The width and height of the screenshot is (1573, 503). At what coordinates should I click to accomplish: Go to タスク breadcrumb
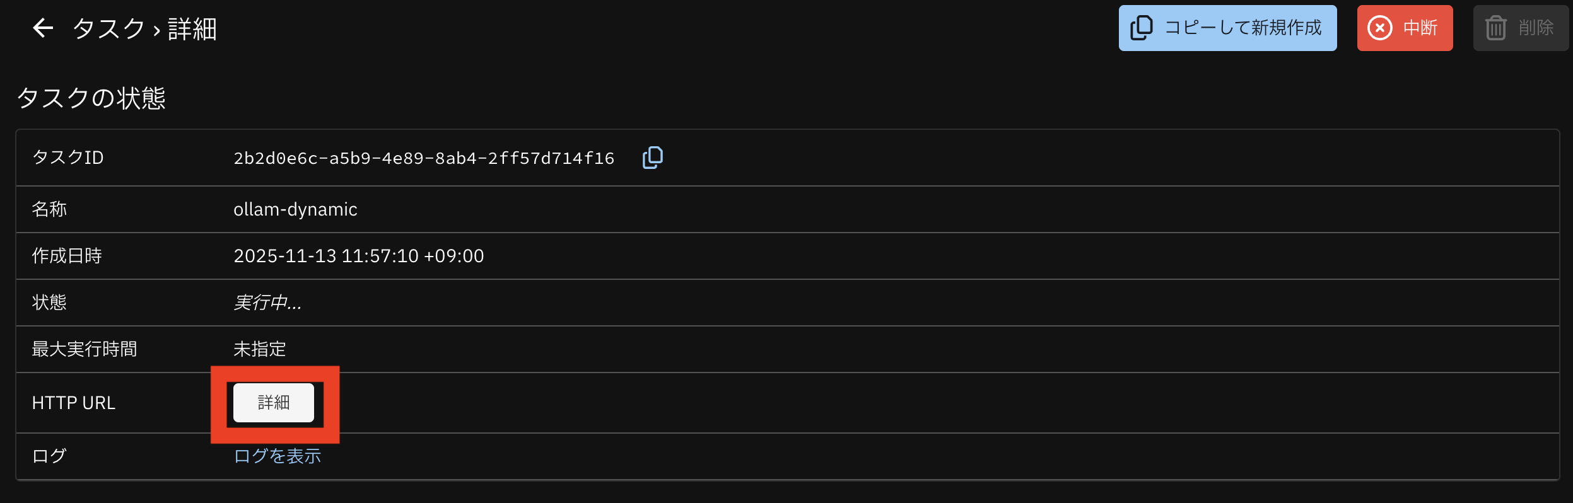(x=108, y=29)
